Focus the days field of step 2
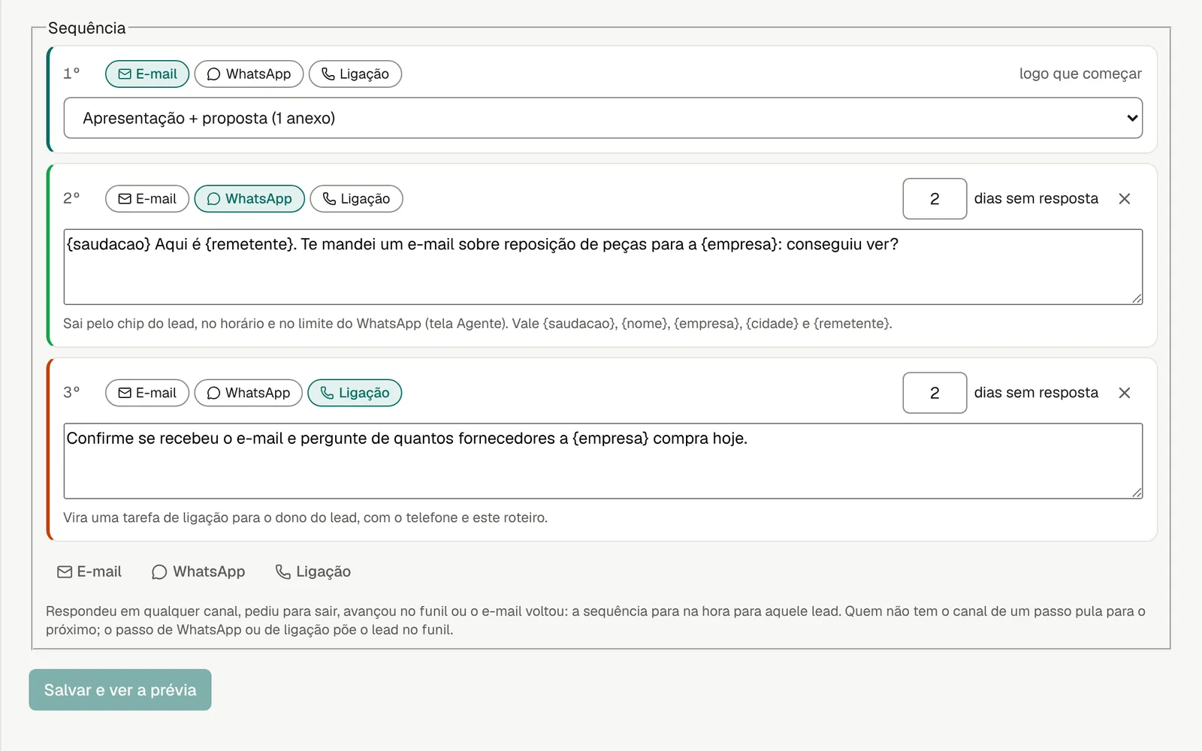 (935, 199)
